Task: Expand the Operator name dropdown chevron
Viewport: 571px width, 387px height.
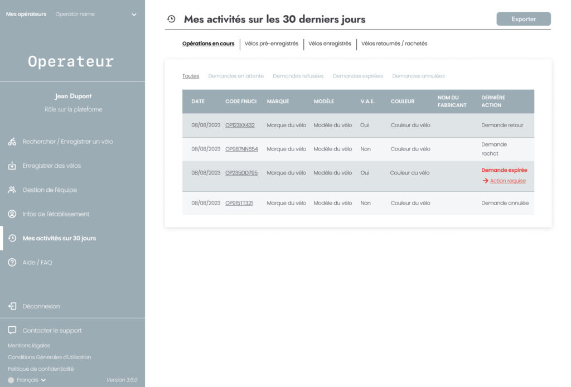Action: pos(134,14)
